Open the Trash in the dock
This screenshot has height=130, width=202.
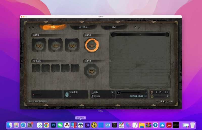pos(192,125)
